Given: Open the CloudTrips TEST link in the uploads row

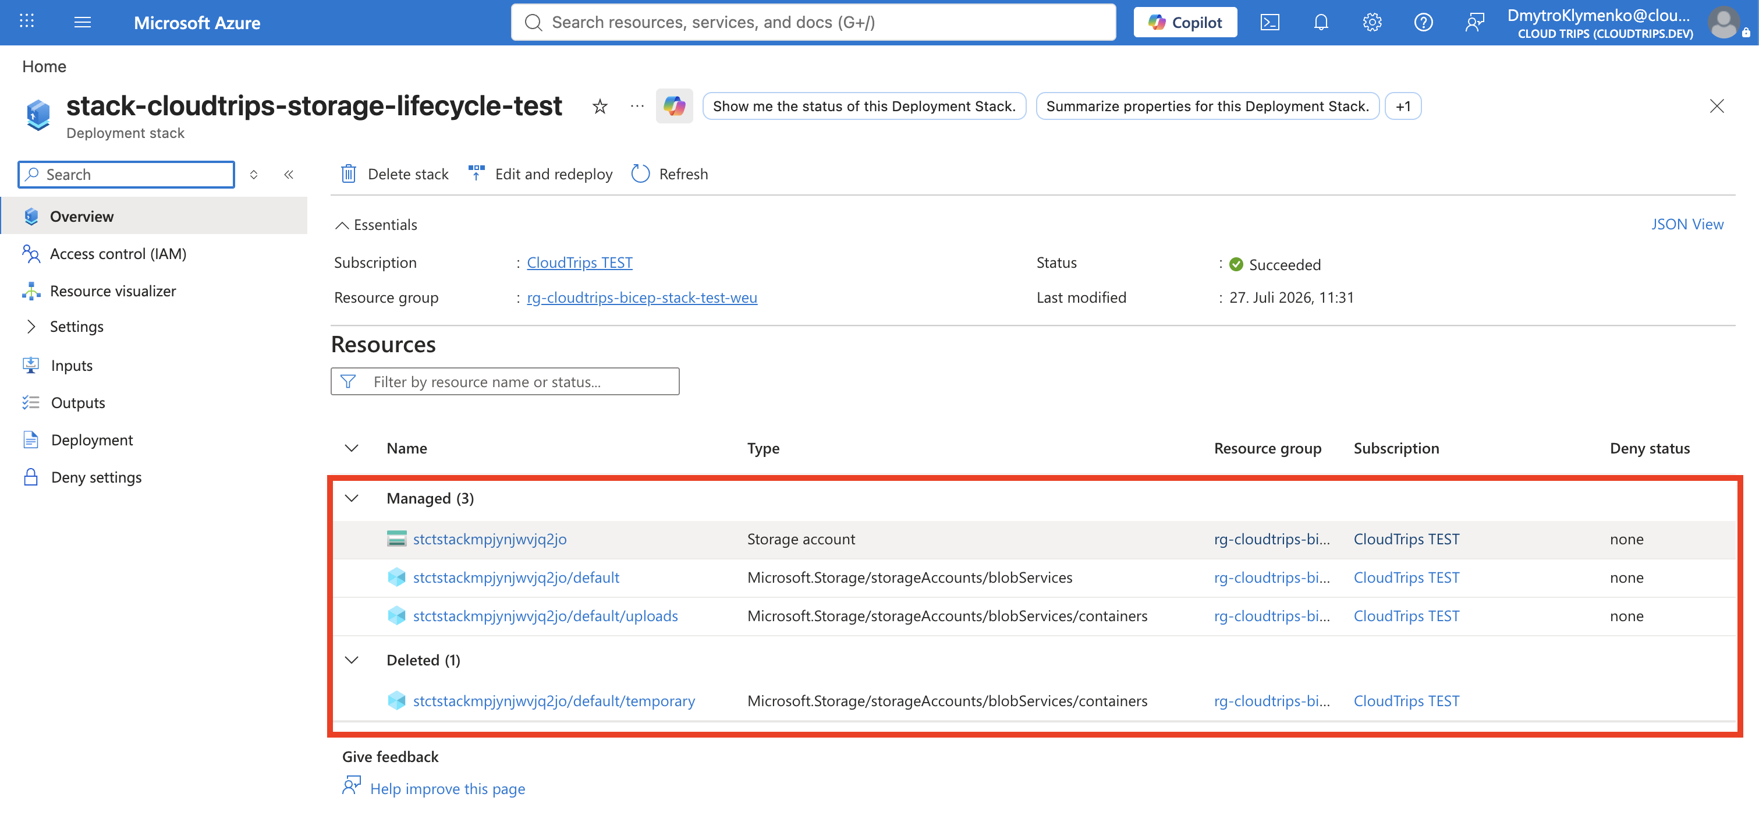Looking at the screenshot, I should (1406, 616).
